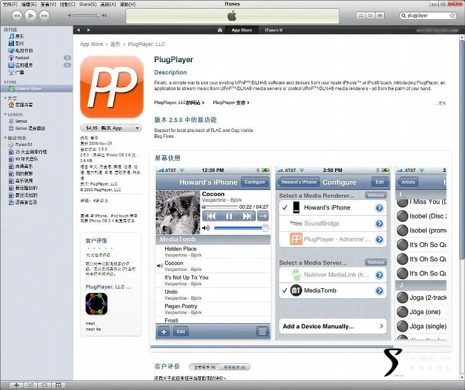The image size is (465, 390).
Task: Switch to list view
Action: tap(360, 16)
